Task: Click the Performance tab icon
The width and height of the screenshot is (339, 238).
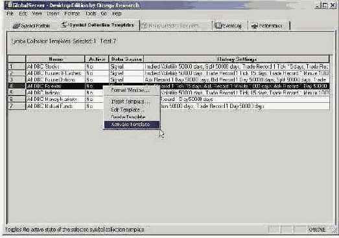Action: coord(255,26)
